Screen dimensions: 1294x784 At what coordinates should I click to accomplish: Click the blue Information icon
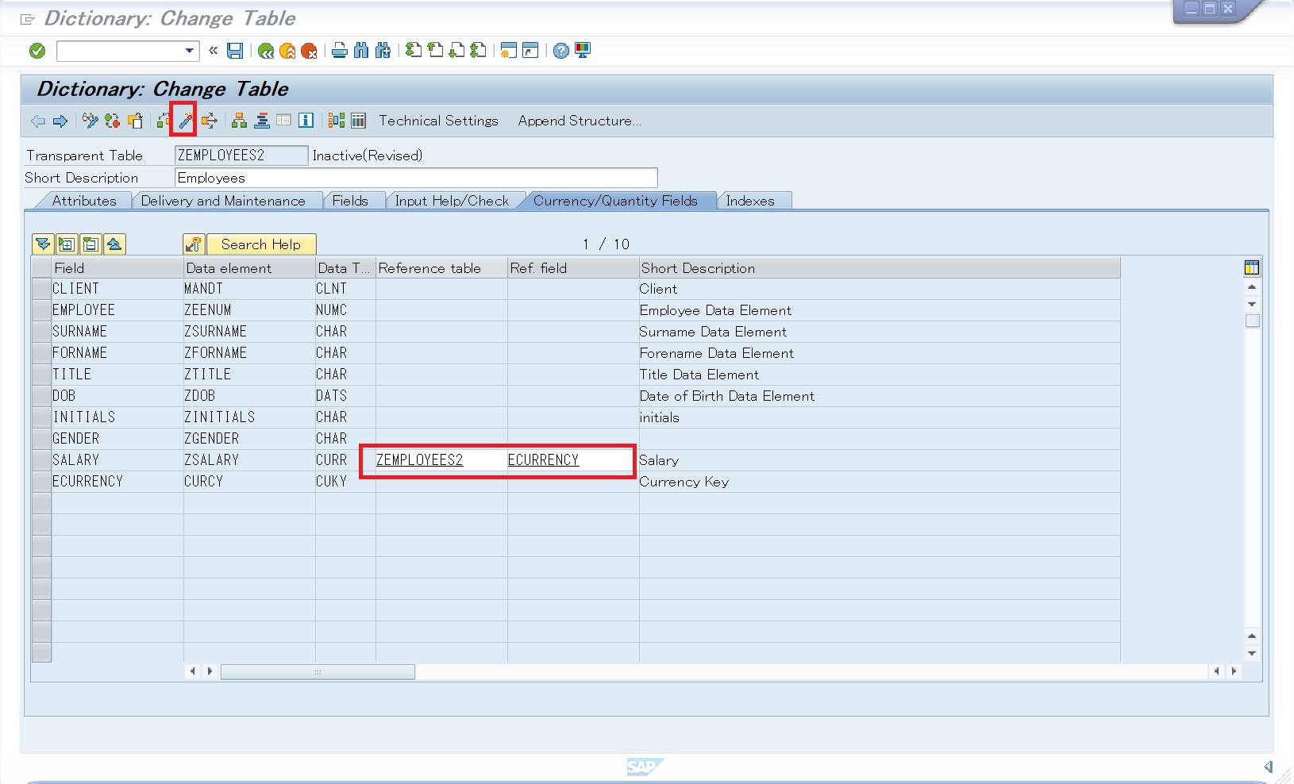pyautogui.click(x=306, y=121)
